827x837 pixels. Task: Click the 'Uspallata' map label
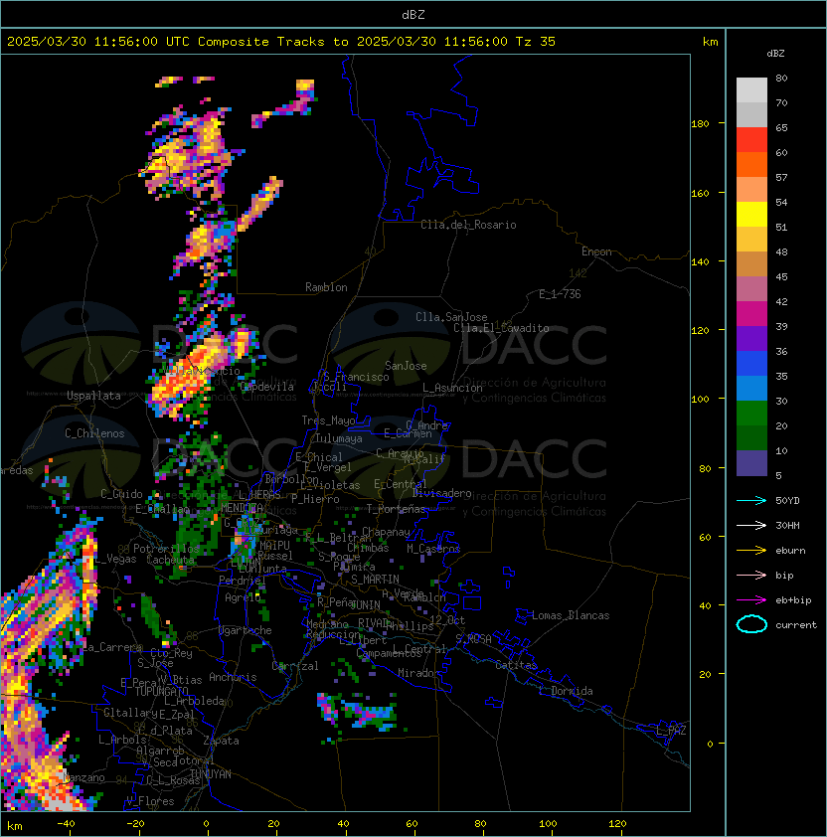(x=93, y=396)
